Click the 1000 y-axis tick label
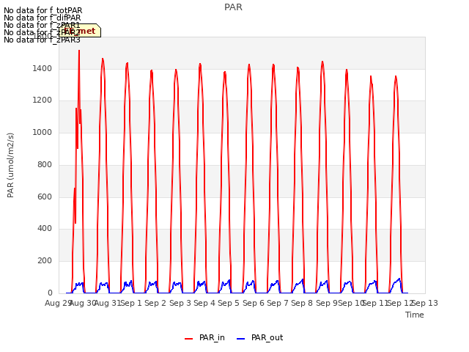The width and height of the screenshot is (469, 352). (43, 132)
